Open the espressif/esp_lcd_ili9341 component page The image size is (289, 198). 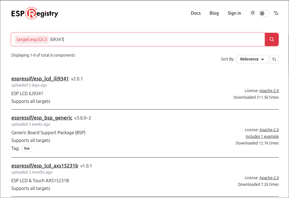coord(40,78)
